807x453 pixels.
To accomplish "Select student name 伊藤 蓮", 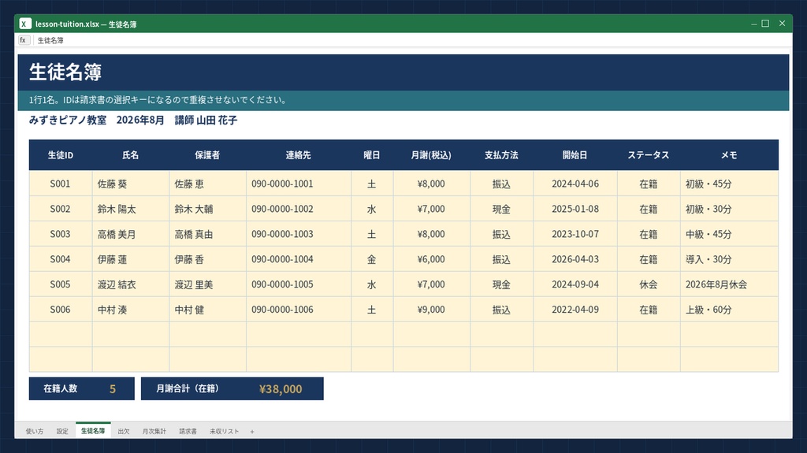I will [x=131, y=259].
